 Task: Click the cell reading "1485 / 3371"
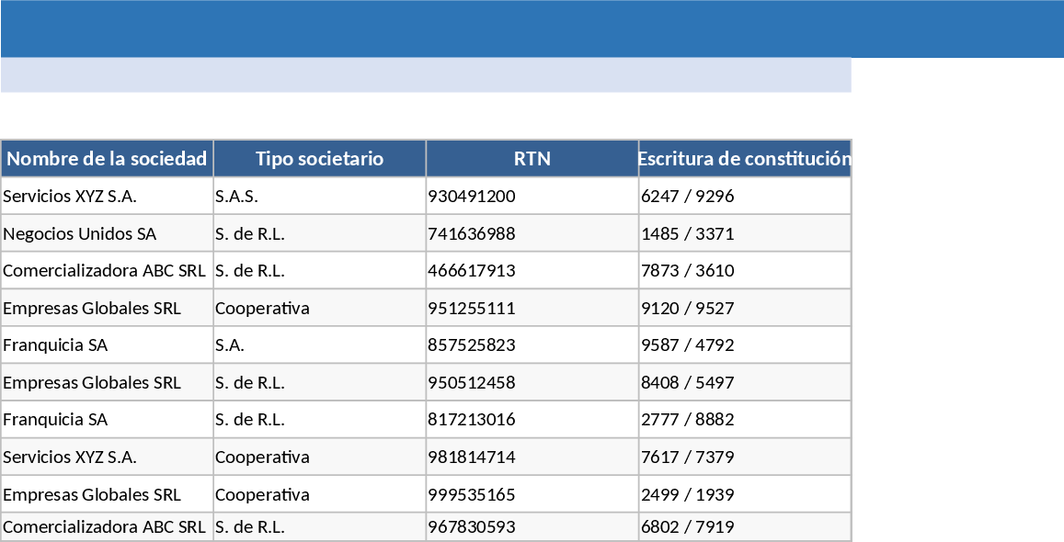click(x=745, y=233)
